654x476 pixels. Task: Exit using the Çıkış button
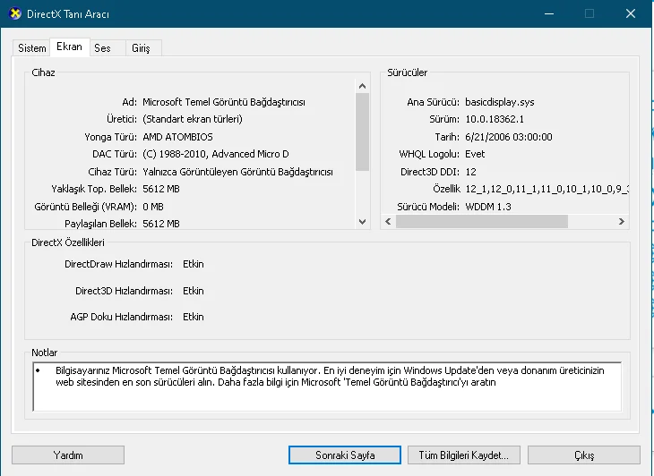583,455
